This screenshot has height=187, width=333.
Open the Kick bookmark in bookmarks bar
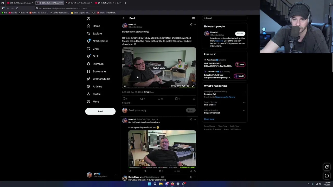[4, 13]
